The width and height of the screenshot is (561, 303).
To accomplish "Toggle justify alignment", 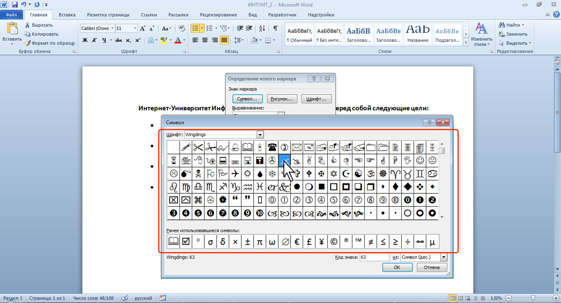I will pos(224,40).
